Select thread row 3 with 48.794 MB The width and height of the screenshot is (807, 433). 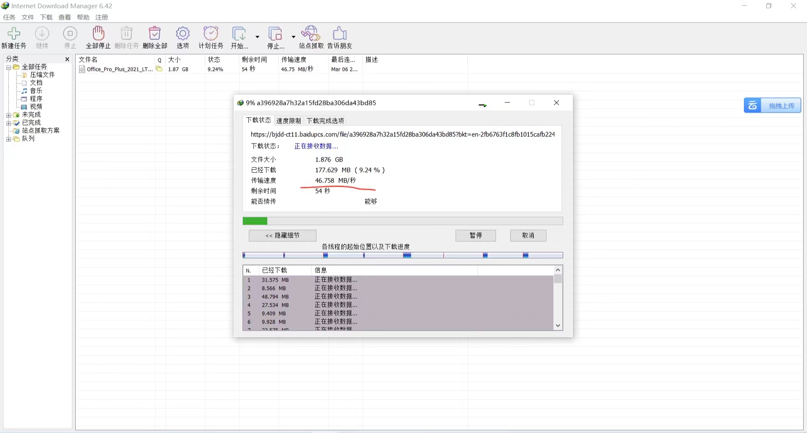click(398, 297)
